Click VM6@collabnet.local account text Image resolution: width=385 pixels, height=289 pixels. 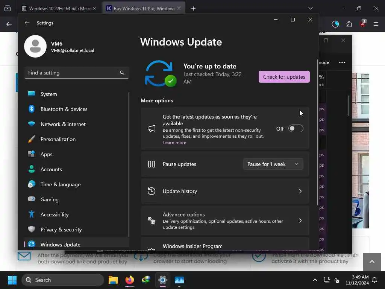(73, 50)
